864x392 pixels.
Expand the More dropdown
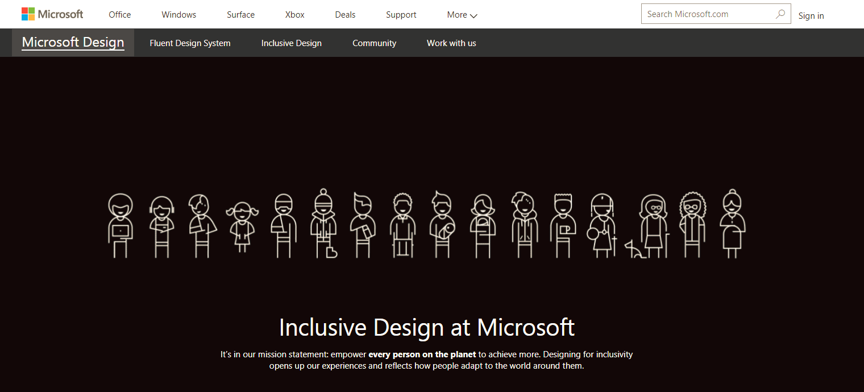462,15
